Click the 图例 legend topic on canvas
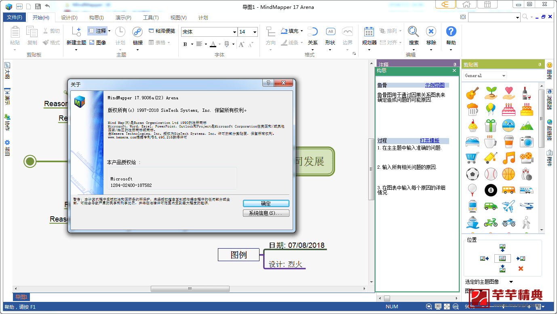This screenshot has height=314, width=557. [238, 255]
